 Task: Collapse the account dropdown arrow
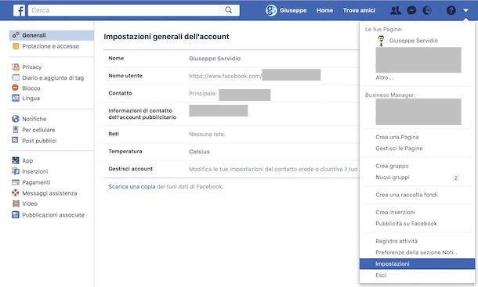(x=465, y=10)
